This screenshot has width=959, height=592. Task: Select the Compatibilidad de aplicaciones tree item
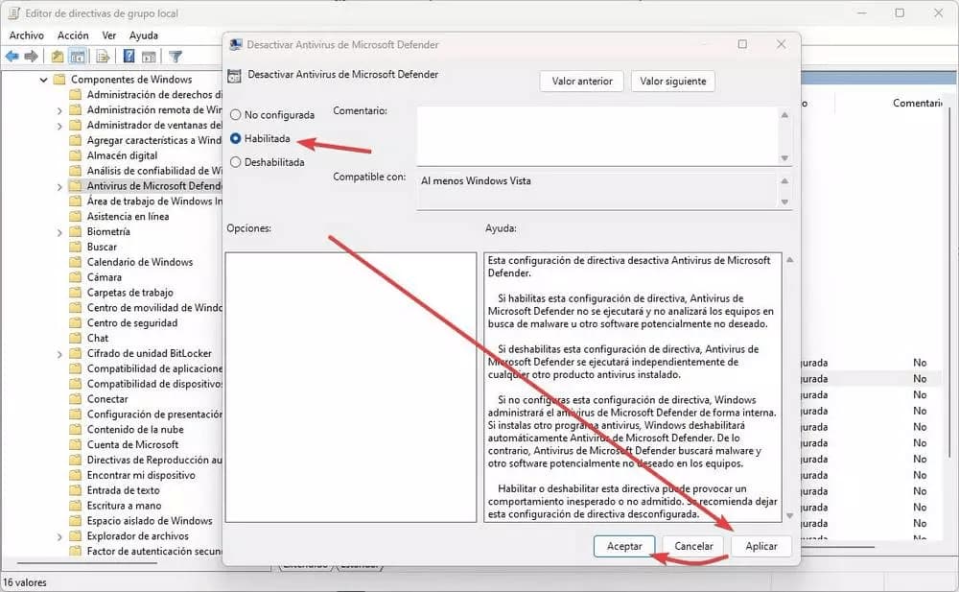tap(154, 368)
